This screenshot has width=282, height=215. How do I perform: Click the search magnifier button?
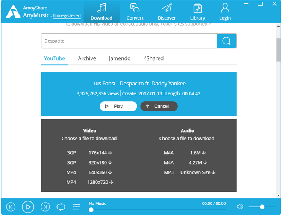(x=226, y=41)
